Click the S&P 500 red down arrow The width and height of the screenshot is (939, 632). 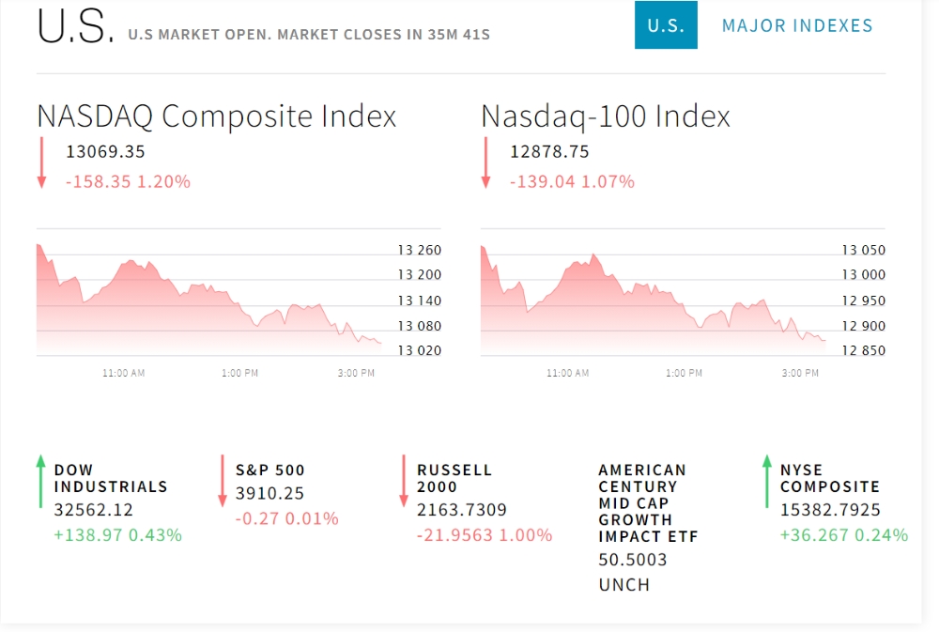click(223, 481)
